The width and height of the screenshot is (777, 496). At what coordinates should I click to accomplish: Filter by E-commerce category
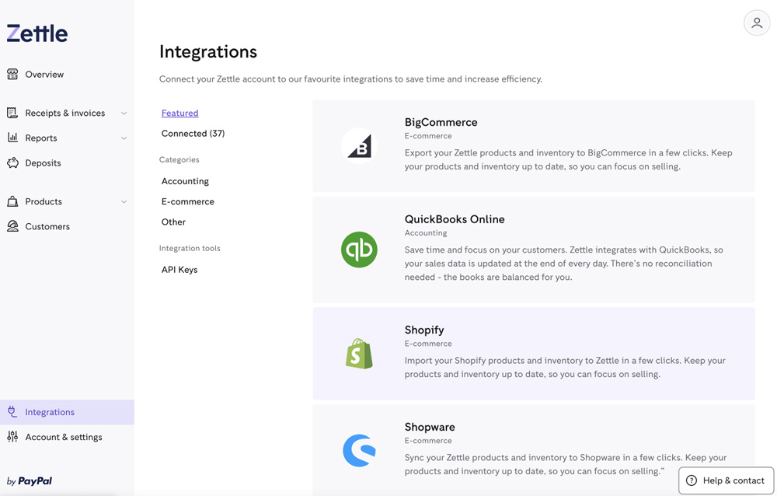pyautogui.click(x=187, y=201)
